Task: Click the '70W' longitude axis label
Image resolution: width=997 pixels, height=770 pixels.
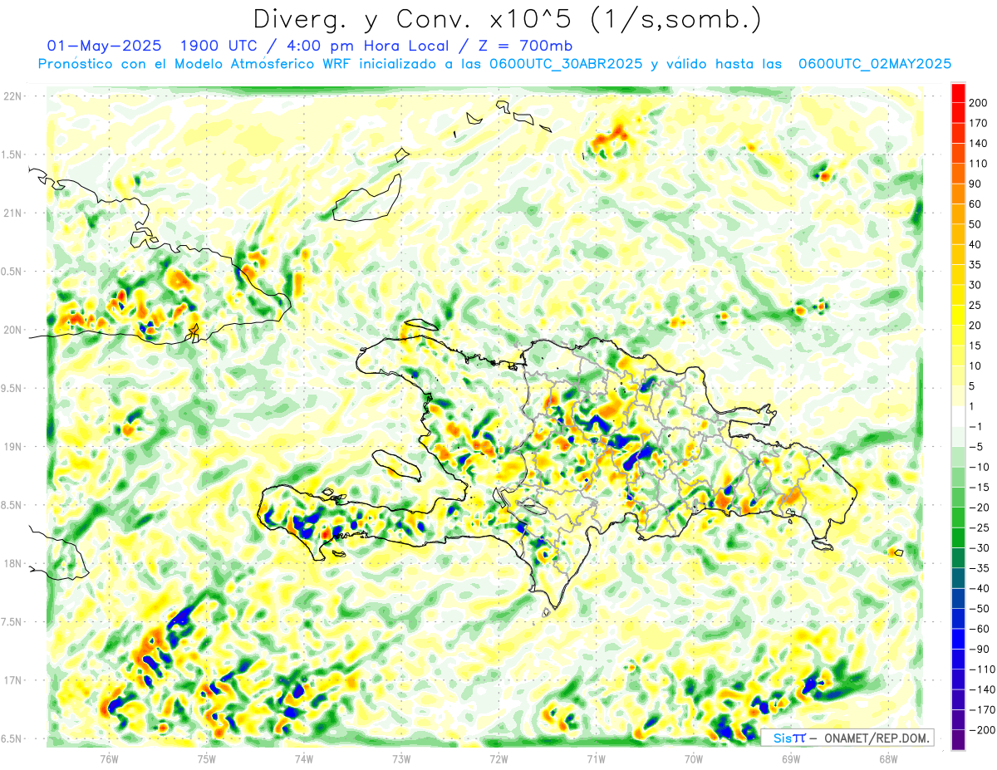Action: [693, 758]
